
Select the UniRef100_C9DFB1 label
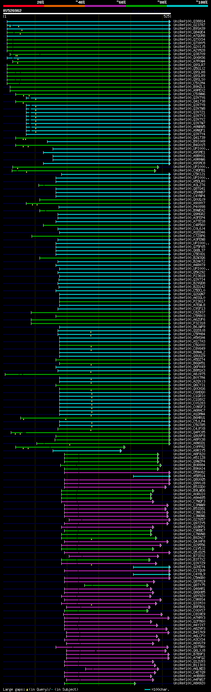tap(189, 171)
